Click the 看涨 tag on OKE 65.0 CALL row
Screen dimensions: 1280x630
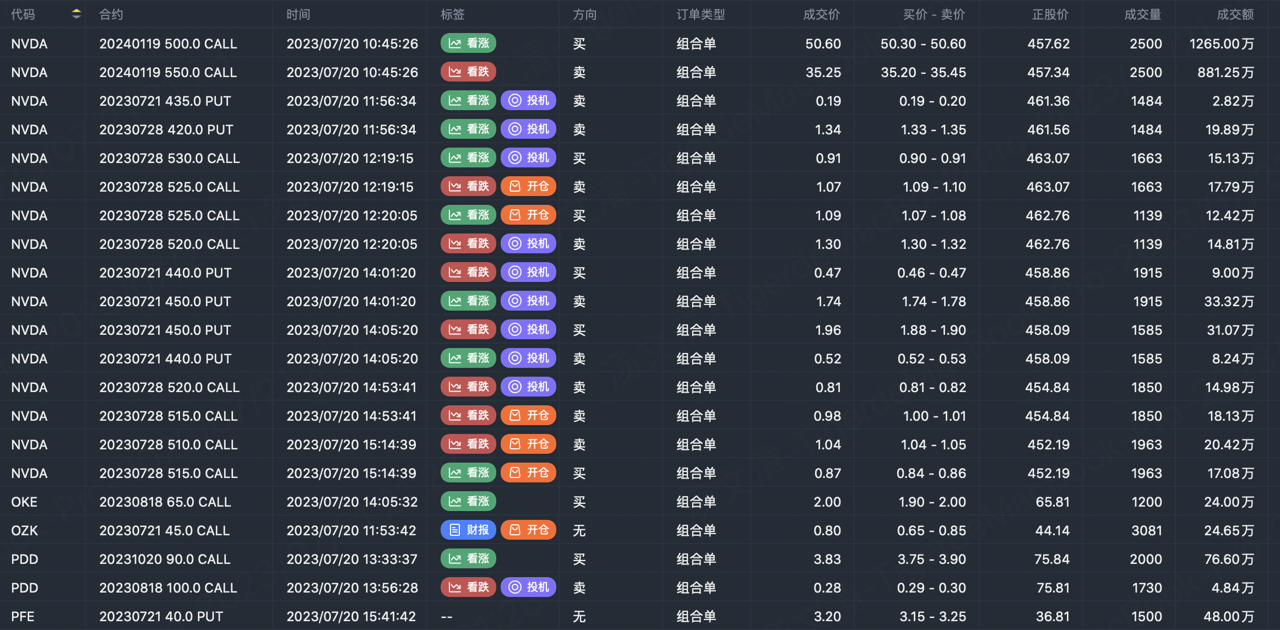point(468,502)
